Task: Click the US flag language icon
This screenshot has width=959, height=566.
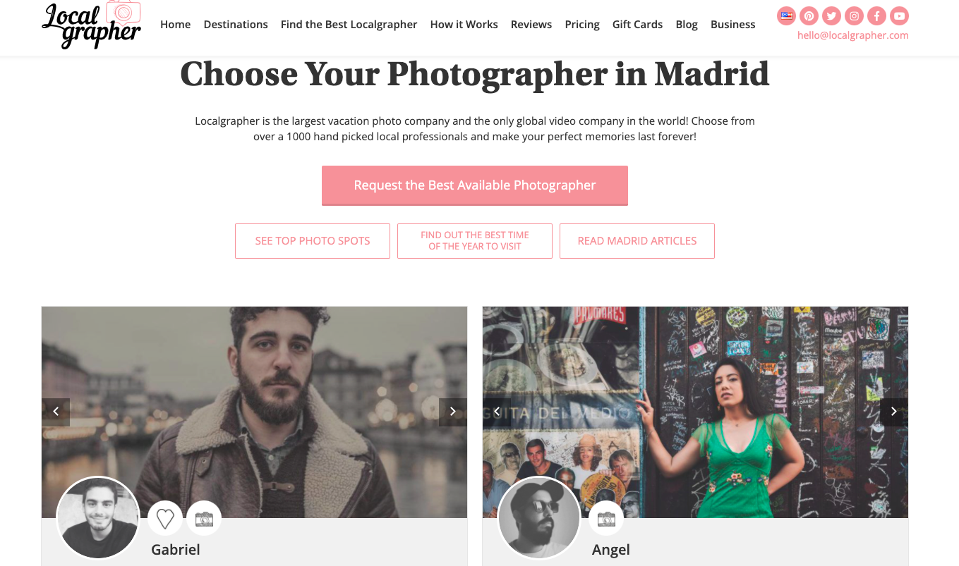Action: [x=786, y=16]
